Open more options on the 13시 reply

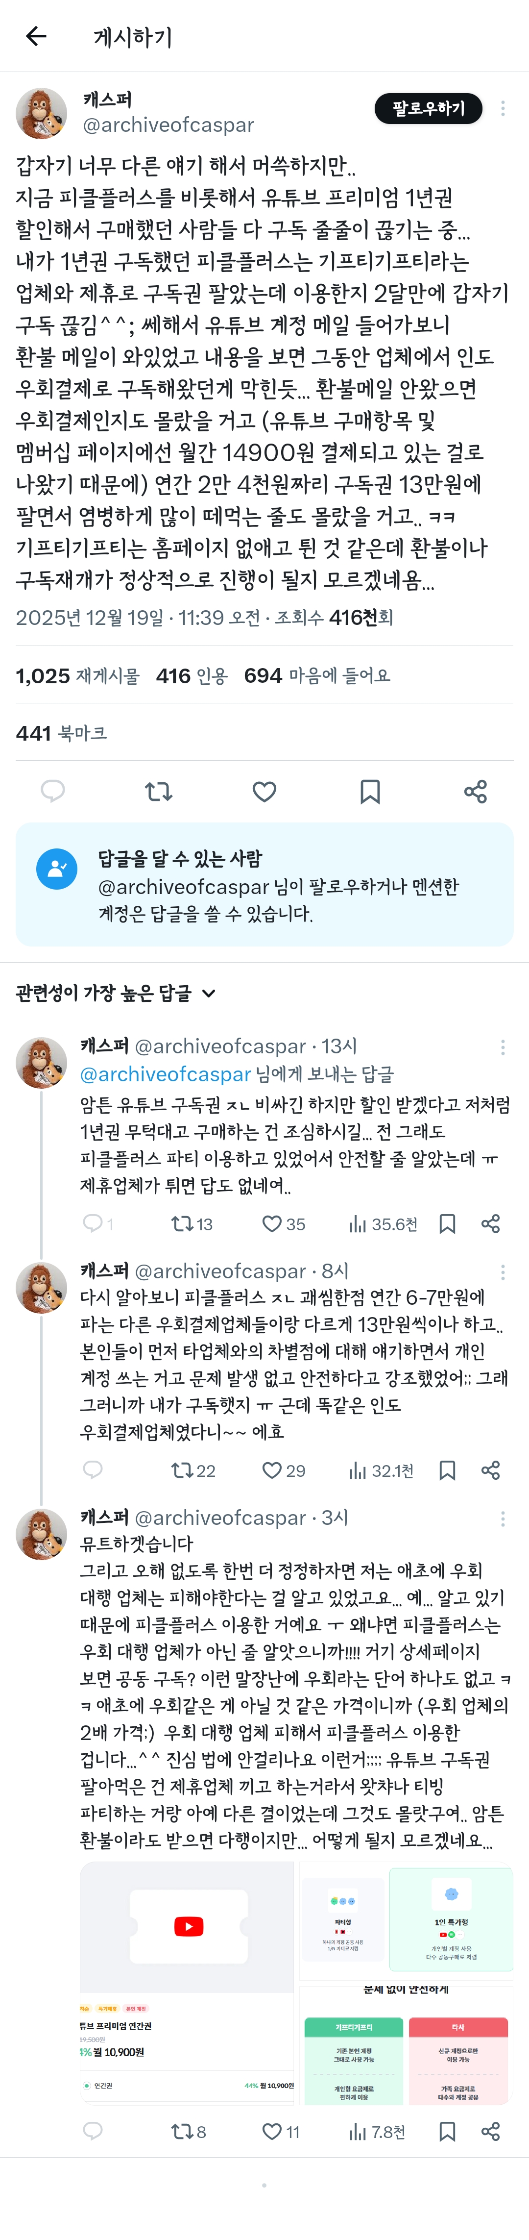[x=503, y=1047]
